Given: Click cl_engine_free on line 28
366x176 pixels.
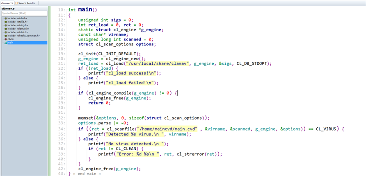Looking at the screenshot, I should [x=106, y=98].
